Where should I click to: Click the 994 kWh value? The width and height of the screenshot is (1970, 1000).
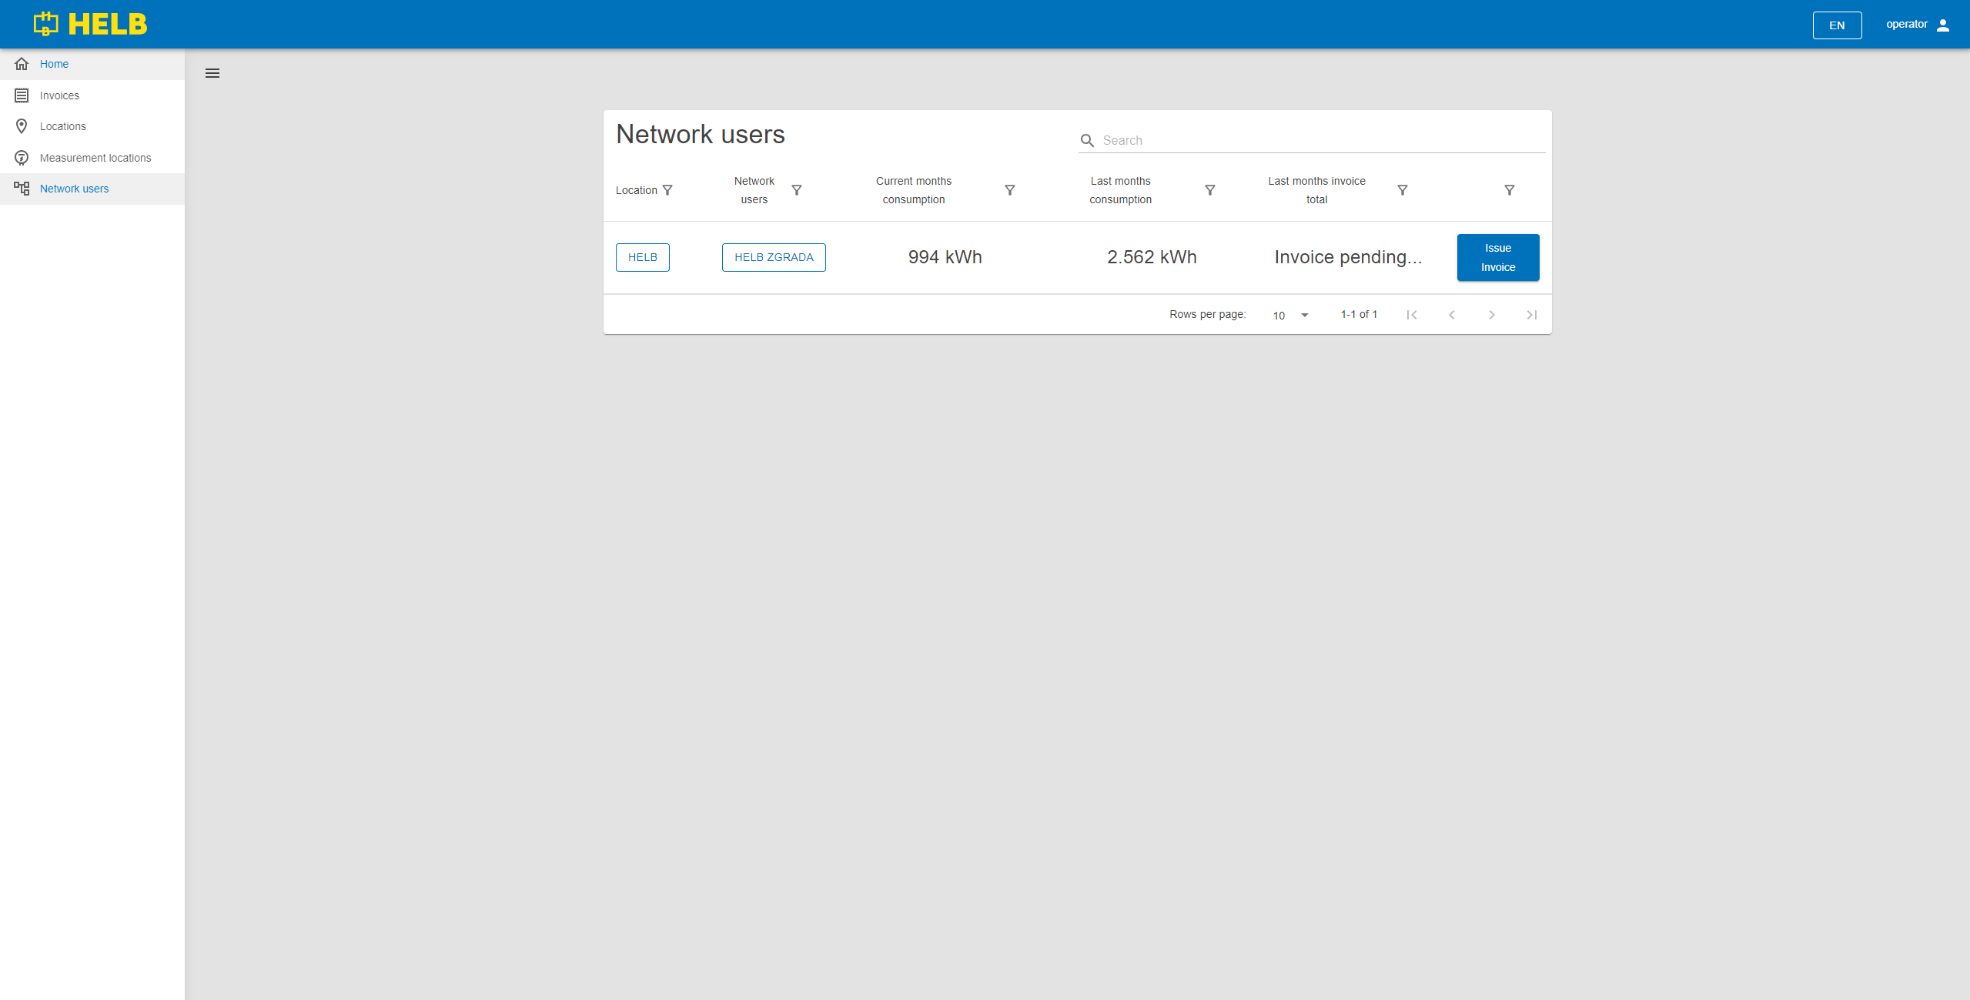click(945, 257)
